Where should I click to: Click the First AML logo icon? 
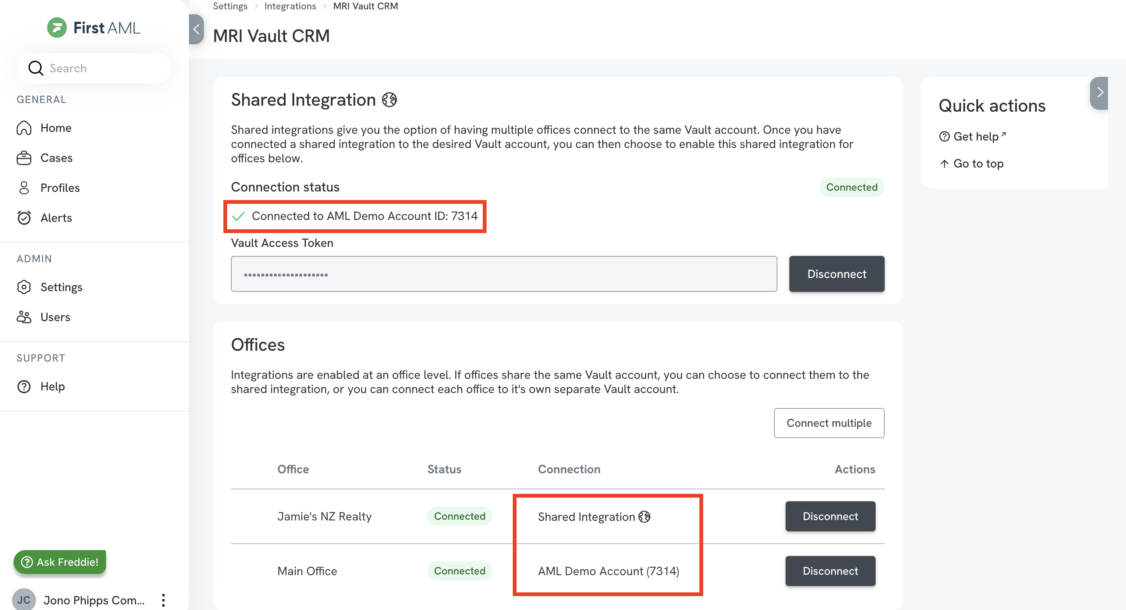click(x=57, y=27)
